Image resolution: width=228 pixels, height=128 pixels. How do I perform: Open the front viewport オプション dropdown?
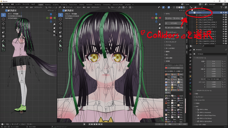pyautogui.click(x=183, y=11)
